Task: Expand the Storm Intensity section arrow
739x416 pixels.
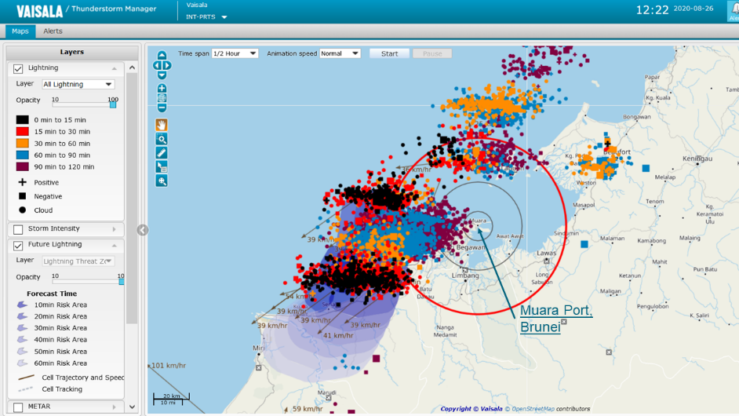Action: click(115, 229)
